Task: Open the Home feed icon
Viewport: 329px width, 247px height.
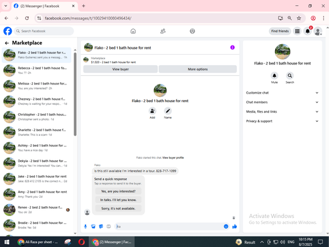Action: coord(133,31)
